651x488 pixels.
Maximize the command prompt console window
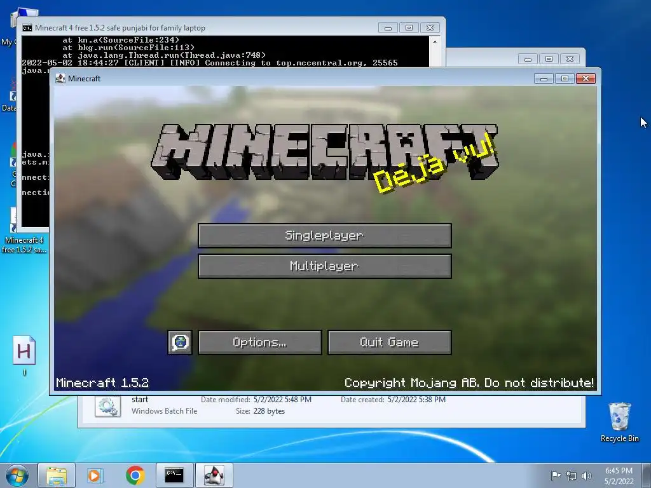pos(409,28)
